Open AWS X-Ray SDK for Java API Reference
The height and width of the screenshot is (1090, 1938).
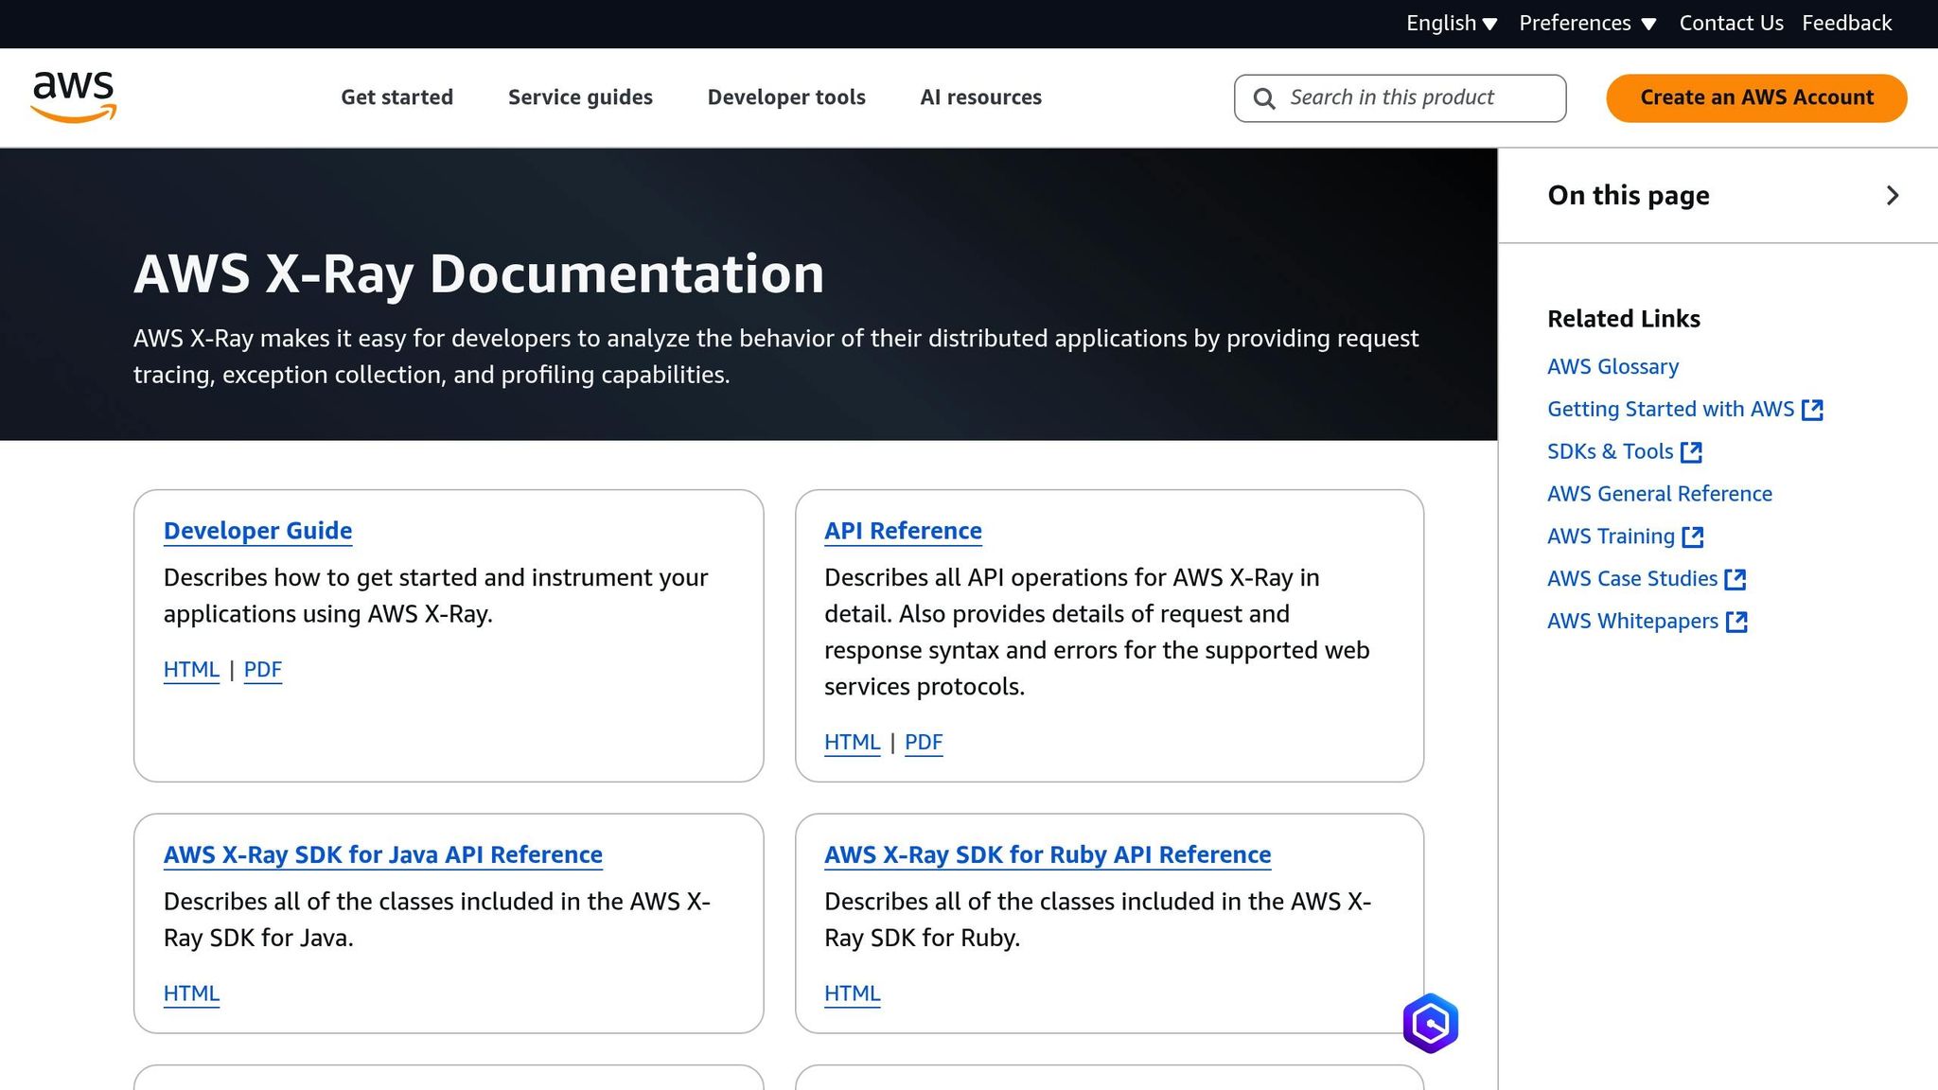383,854
